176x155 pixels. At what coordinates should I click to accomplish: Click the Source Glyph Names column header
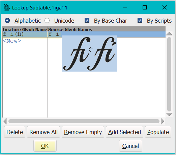click(x=107, y=29)
